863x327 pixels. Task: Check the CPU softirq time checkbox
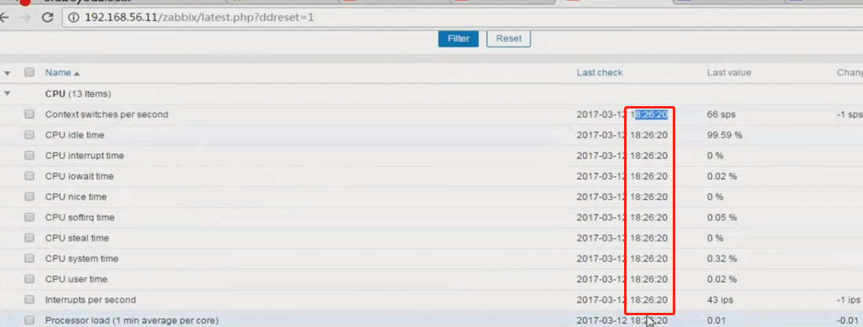(x=29, y=217)
